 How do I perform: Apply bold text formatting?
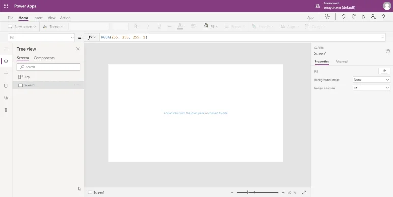click(x=136, y=27)
